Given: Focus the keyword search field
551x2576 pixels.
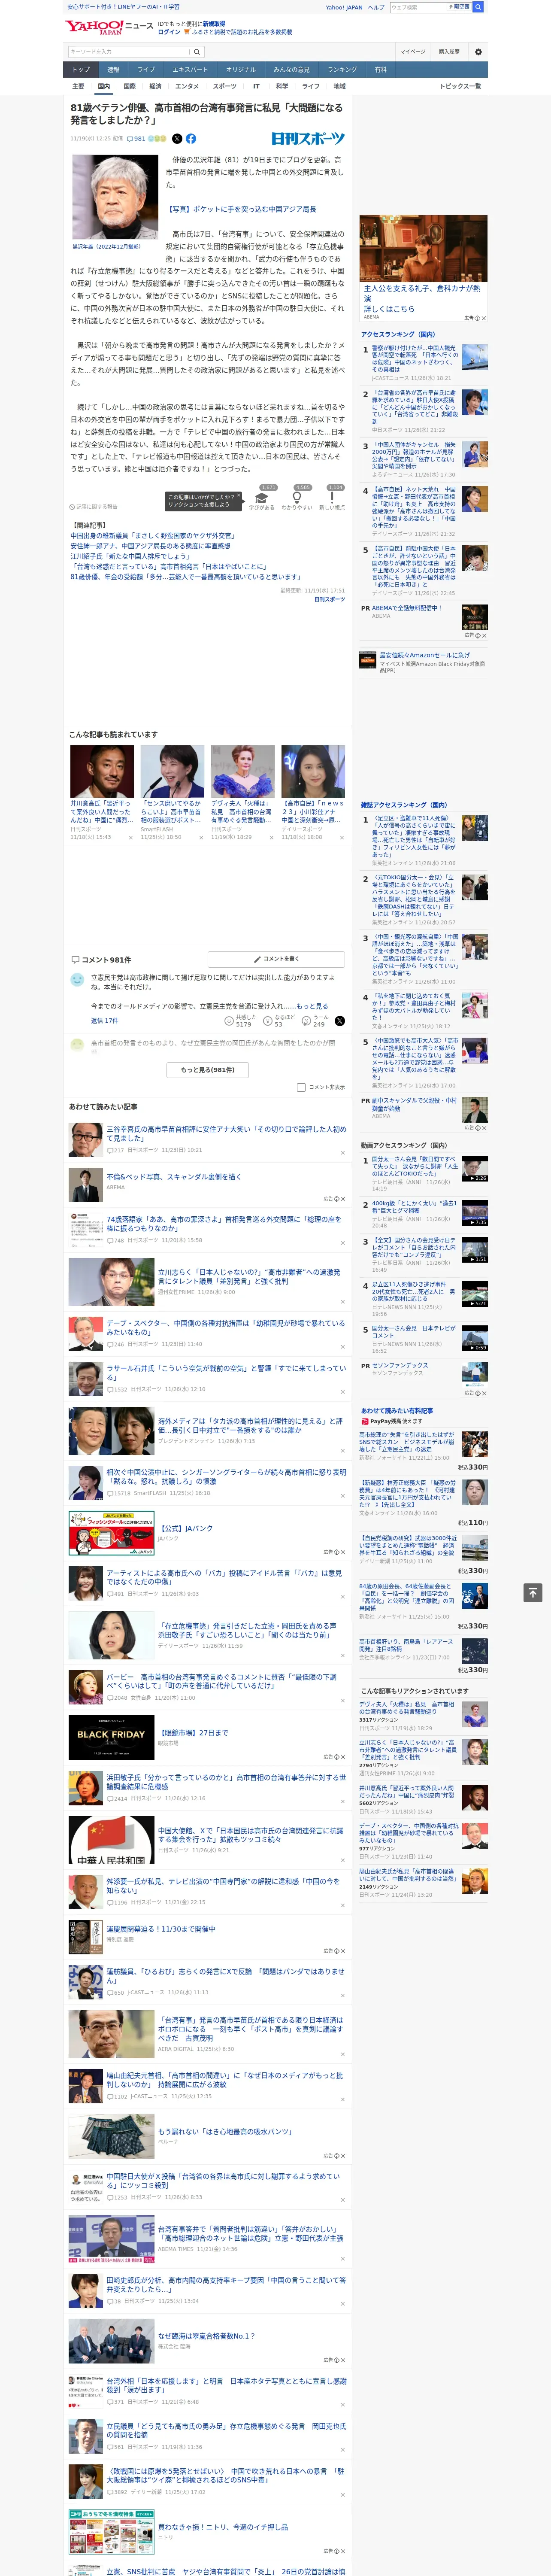Looking at the screenshot, I should coord(129,52).
